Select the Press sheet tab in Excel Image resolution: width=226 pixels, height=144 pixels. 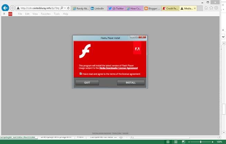coord(80,137)
